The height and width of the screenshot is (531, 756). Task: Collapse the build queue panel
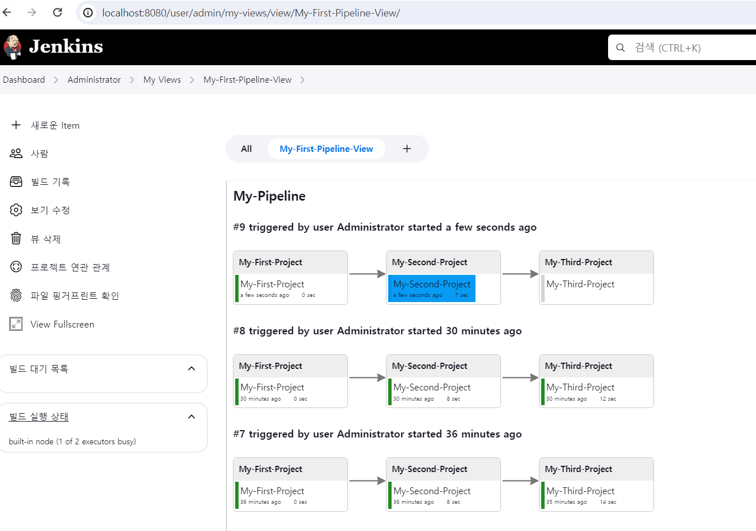192,369
